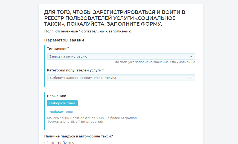The image size is (238, 144).
Task: Click the hint 'Это поле уже заполнено значением по умолчанию'
Action: 154,62
